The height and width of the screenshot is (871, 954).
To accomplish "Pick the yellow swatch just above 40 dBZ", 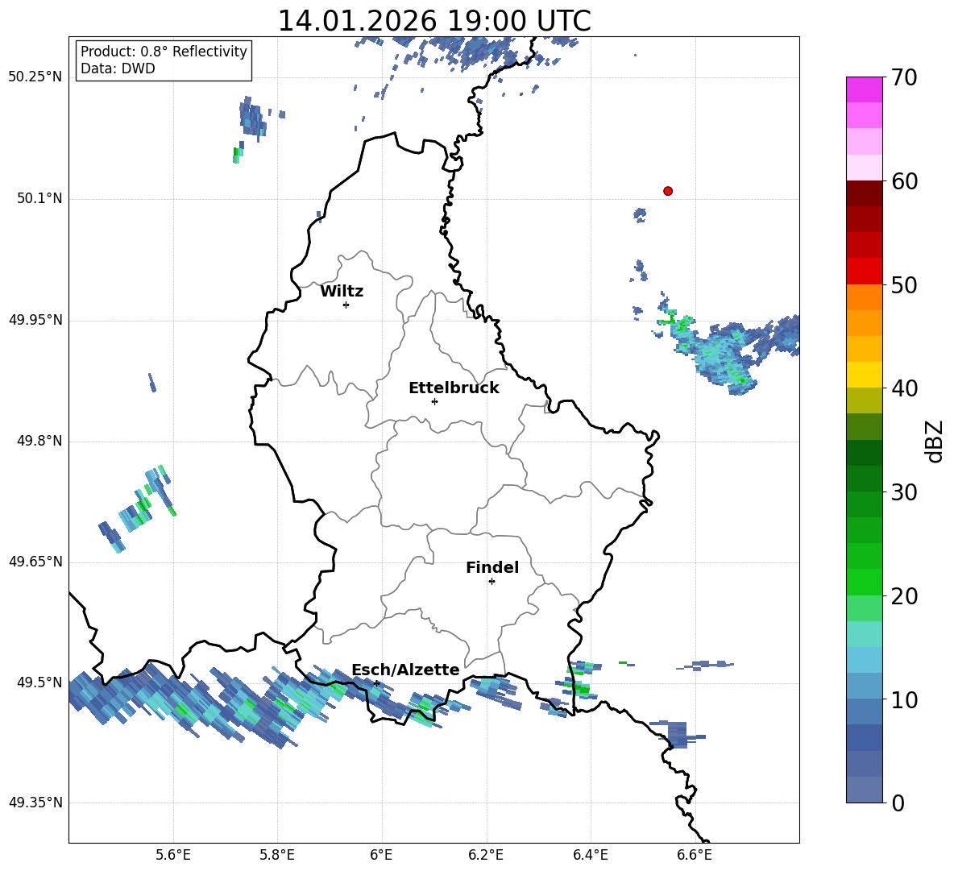I will pyautogui.click(x=864, y=375).
